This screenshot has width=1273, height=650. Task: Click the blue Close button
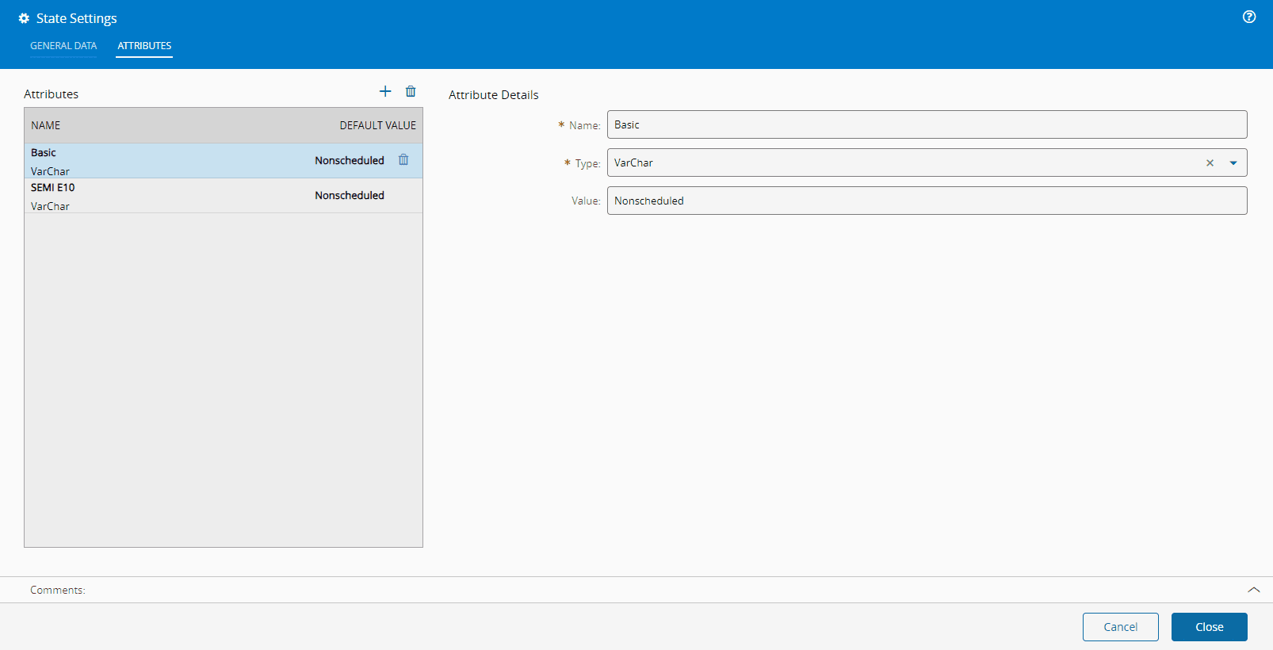click(x=1209, y=627)
